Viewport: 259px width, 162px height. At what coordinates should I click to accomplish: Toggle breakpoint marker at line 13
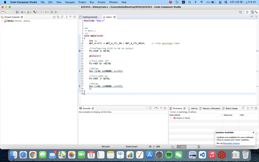79,51
